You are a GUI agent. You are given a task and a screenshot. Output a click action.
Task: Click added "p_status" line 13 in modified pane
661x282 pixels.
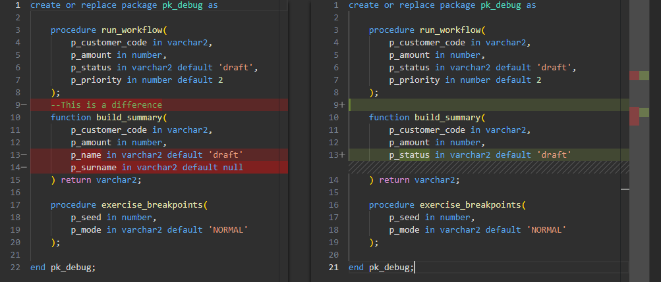pyautogui.click(x=480, y=155)
